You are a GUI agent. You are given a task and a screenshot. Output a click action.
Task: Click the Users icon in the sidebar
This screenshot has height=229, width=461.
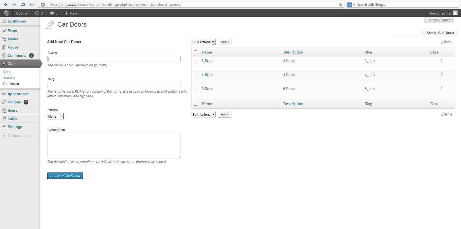point(4,110)
